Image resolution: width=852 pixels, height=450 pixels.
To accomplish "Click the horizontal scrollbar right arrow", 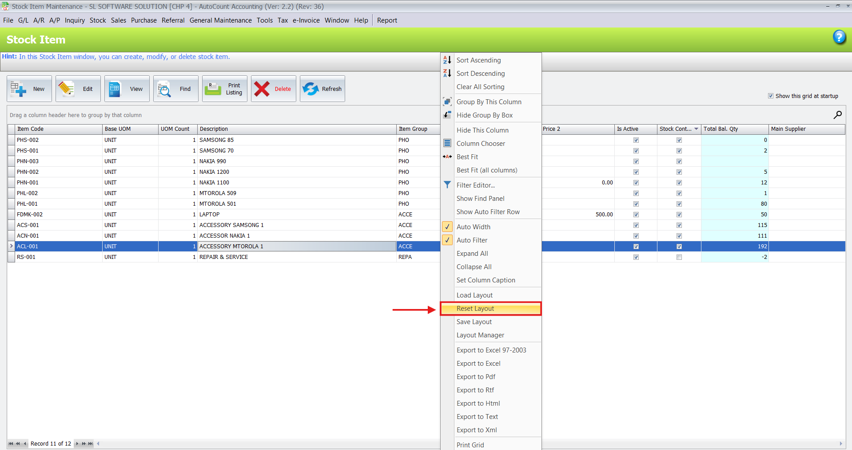I will coord(840,444).
